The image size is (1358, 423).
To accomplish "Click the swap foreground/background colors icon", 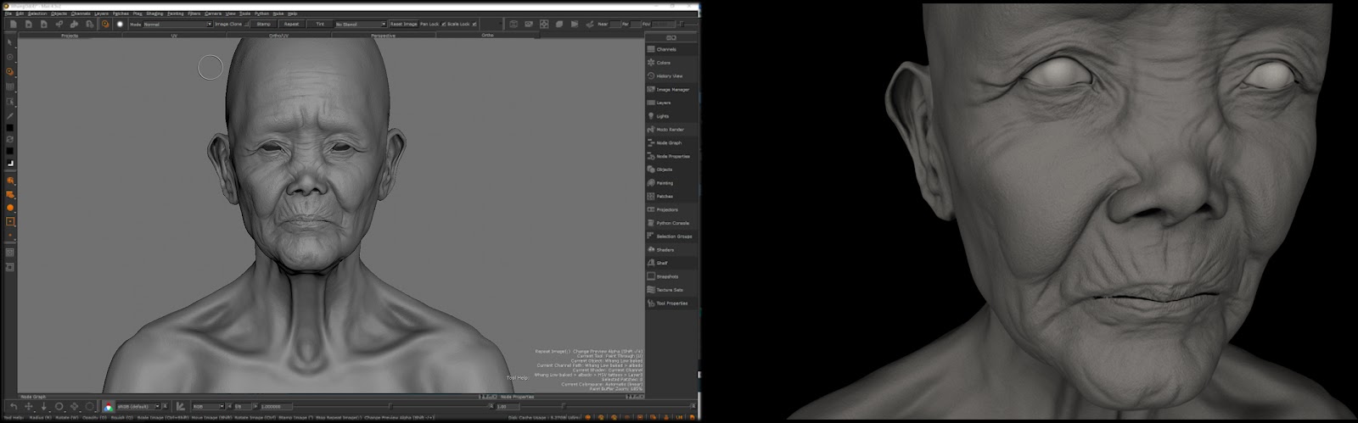I will [x=10, y=138].
